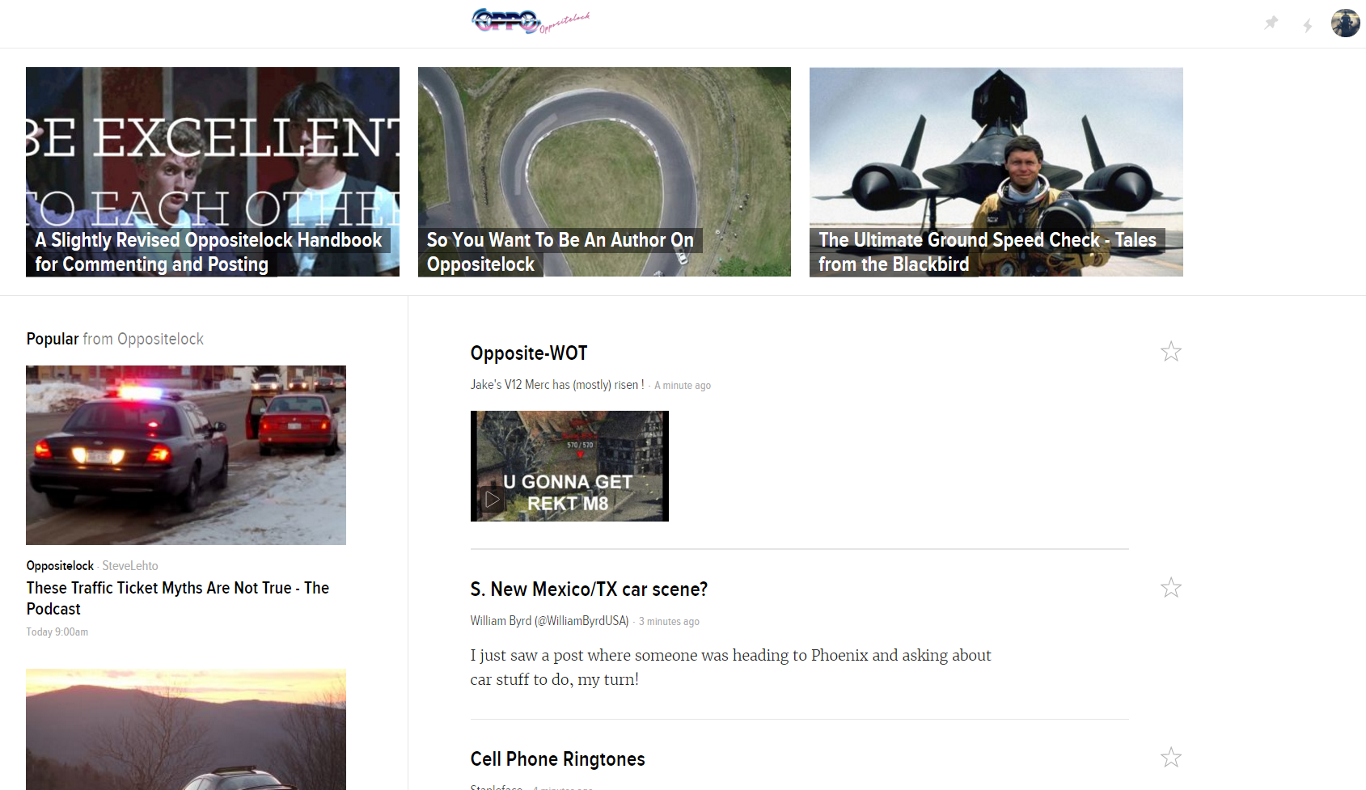Open the Oppositelock Handbook featured story
The image size is (1366, 790).
[x=213, y=171]
